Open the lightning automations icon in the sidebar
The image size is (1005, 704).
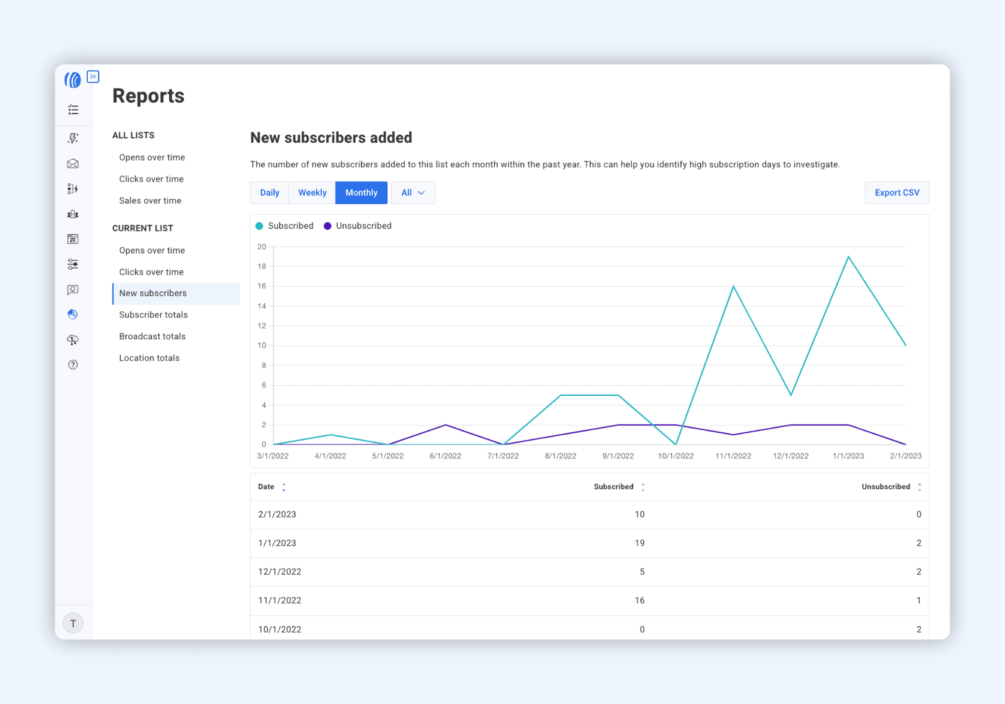point(73,138)
